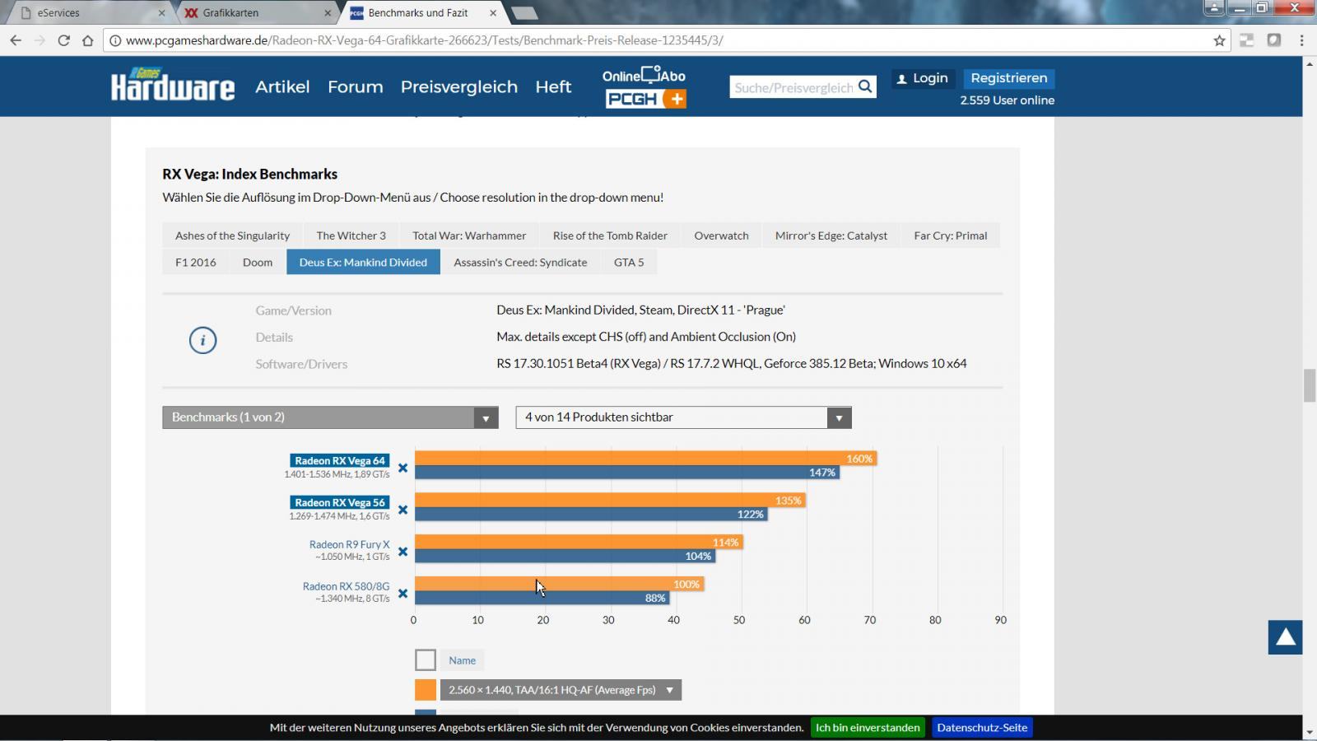Show Rise of the Tomb Raider benchmarks
The image size is (1317, 741).
point(610,235)
